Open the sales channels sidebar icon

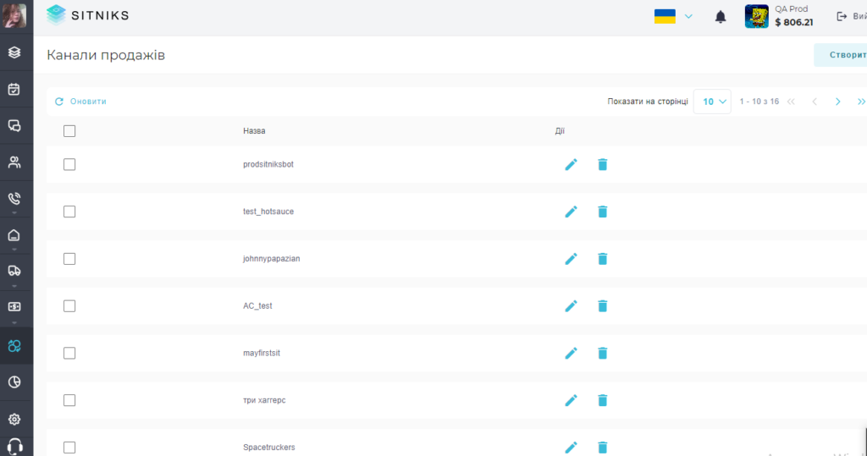tap(14, 346)
